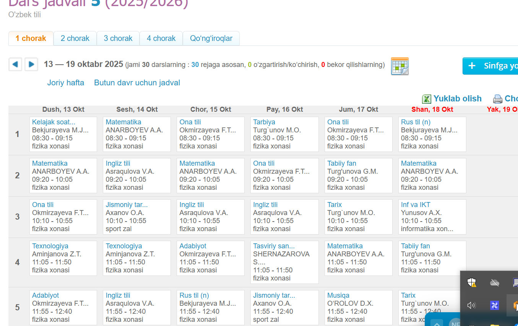The height and width of the screenshot is (326, 518).
Task: Open Ingliz tili lesson on Thursday
Action: (x=265, y=205)
